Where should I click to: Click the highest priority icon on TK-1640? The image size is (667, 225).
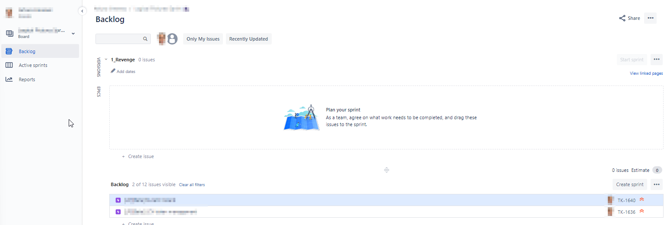pos(642,200)
